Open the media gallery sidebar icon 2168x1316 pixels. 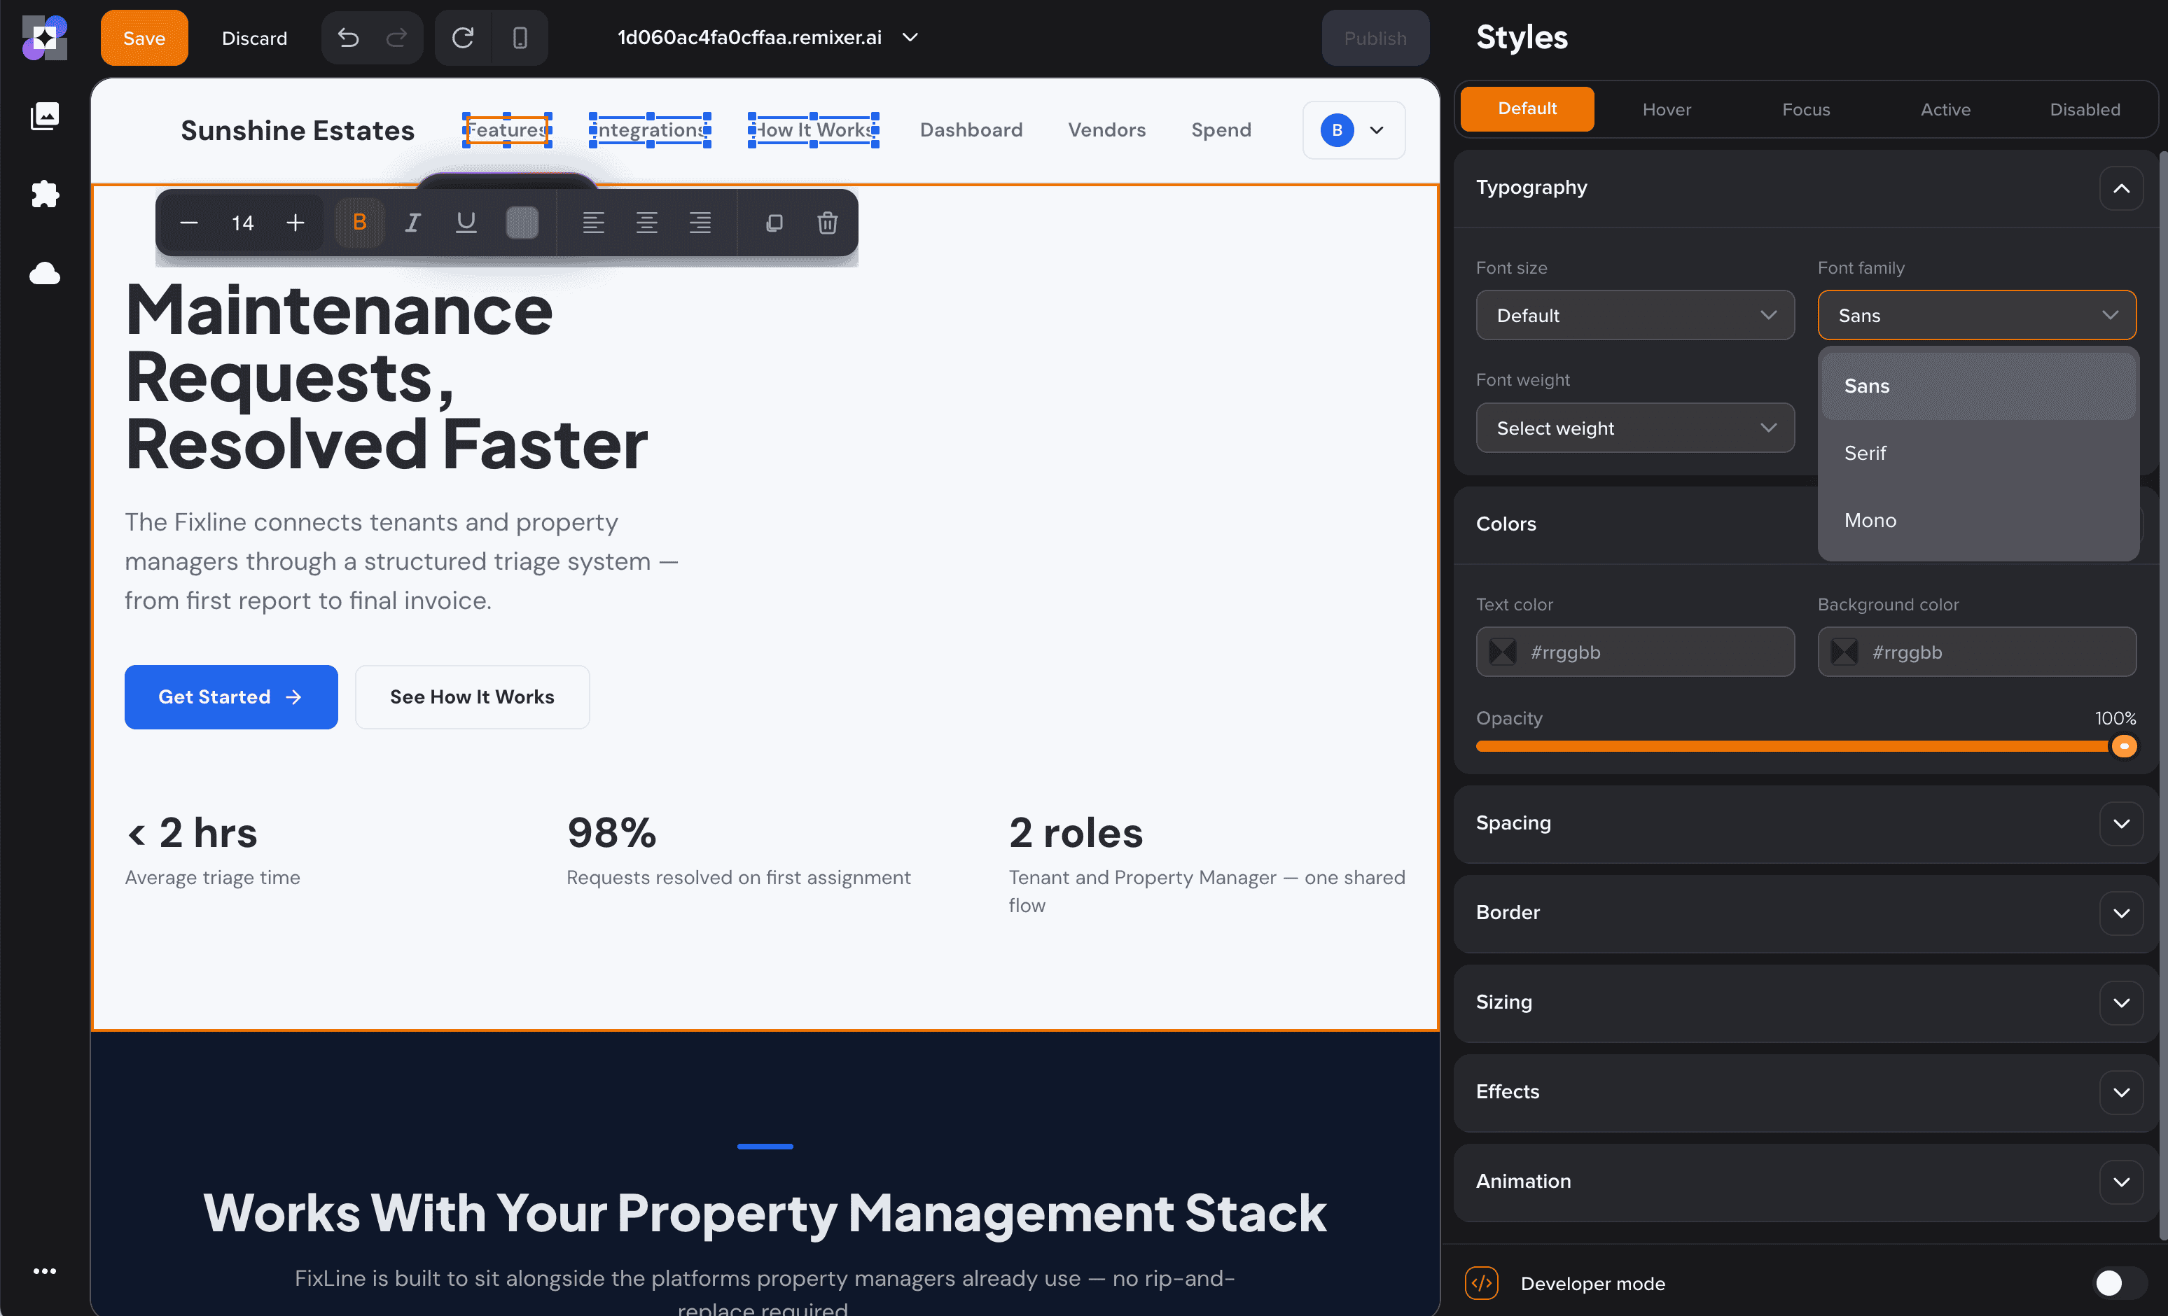(x=45, y=115)
